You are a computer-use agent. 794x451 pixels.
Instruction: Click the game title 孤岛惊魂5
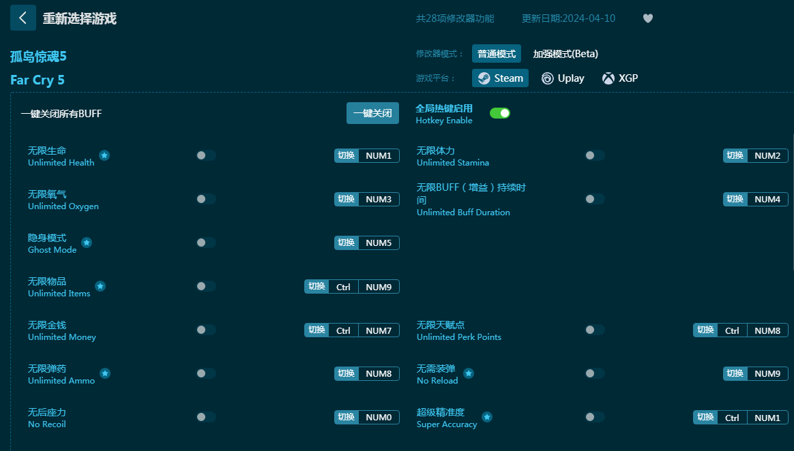click(38, 56)
